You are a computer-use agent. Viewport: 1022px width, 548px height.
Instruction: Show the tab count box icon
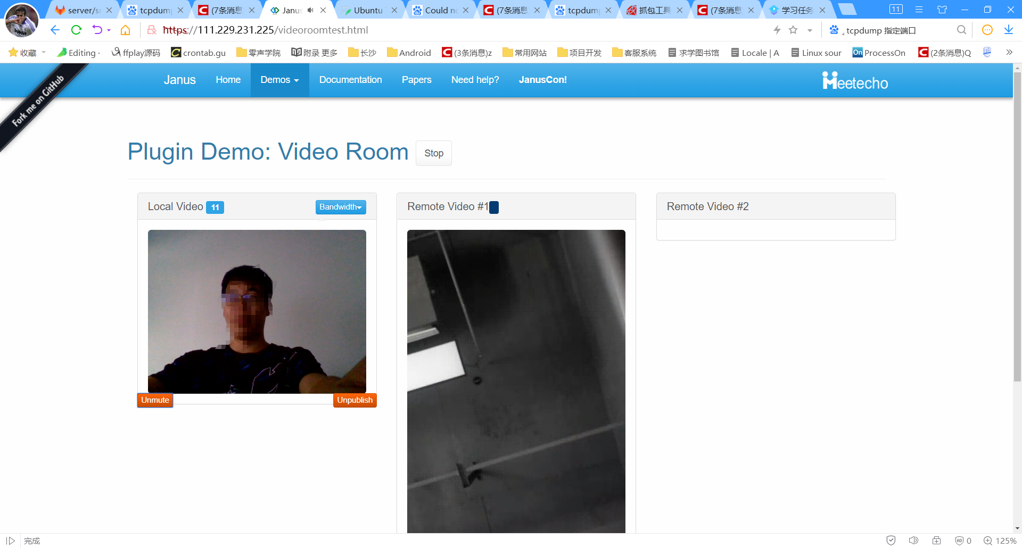896,10
